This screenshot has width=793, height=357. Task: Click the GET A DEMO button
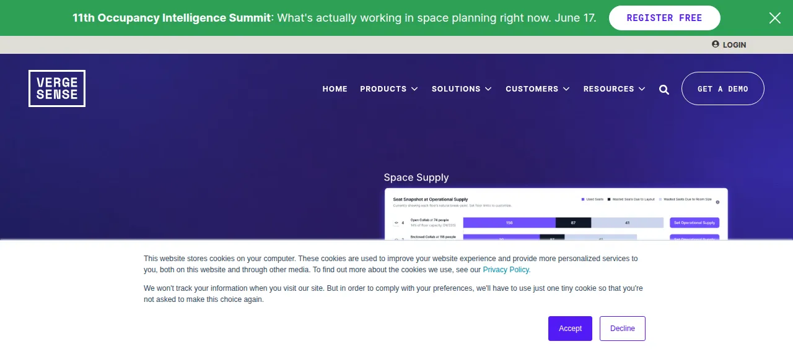click(723, 88)
